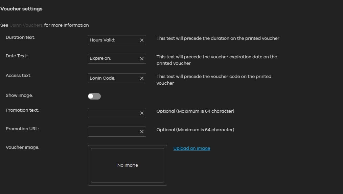343x194 pixels.
Task: Click the X in Promotion URL field
Action: click(x=142, y=132)
